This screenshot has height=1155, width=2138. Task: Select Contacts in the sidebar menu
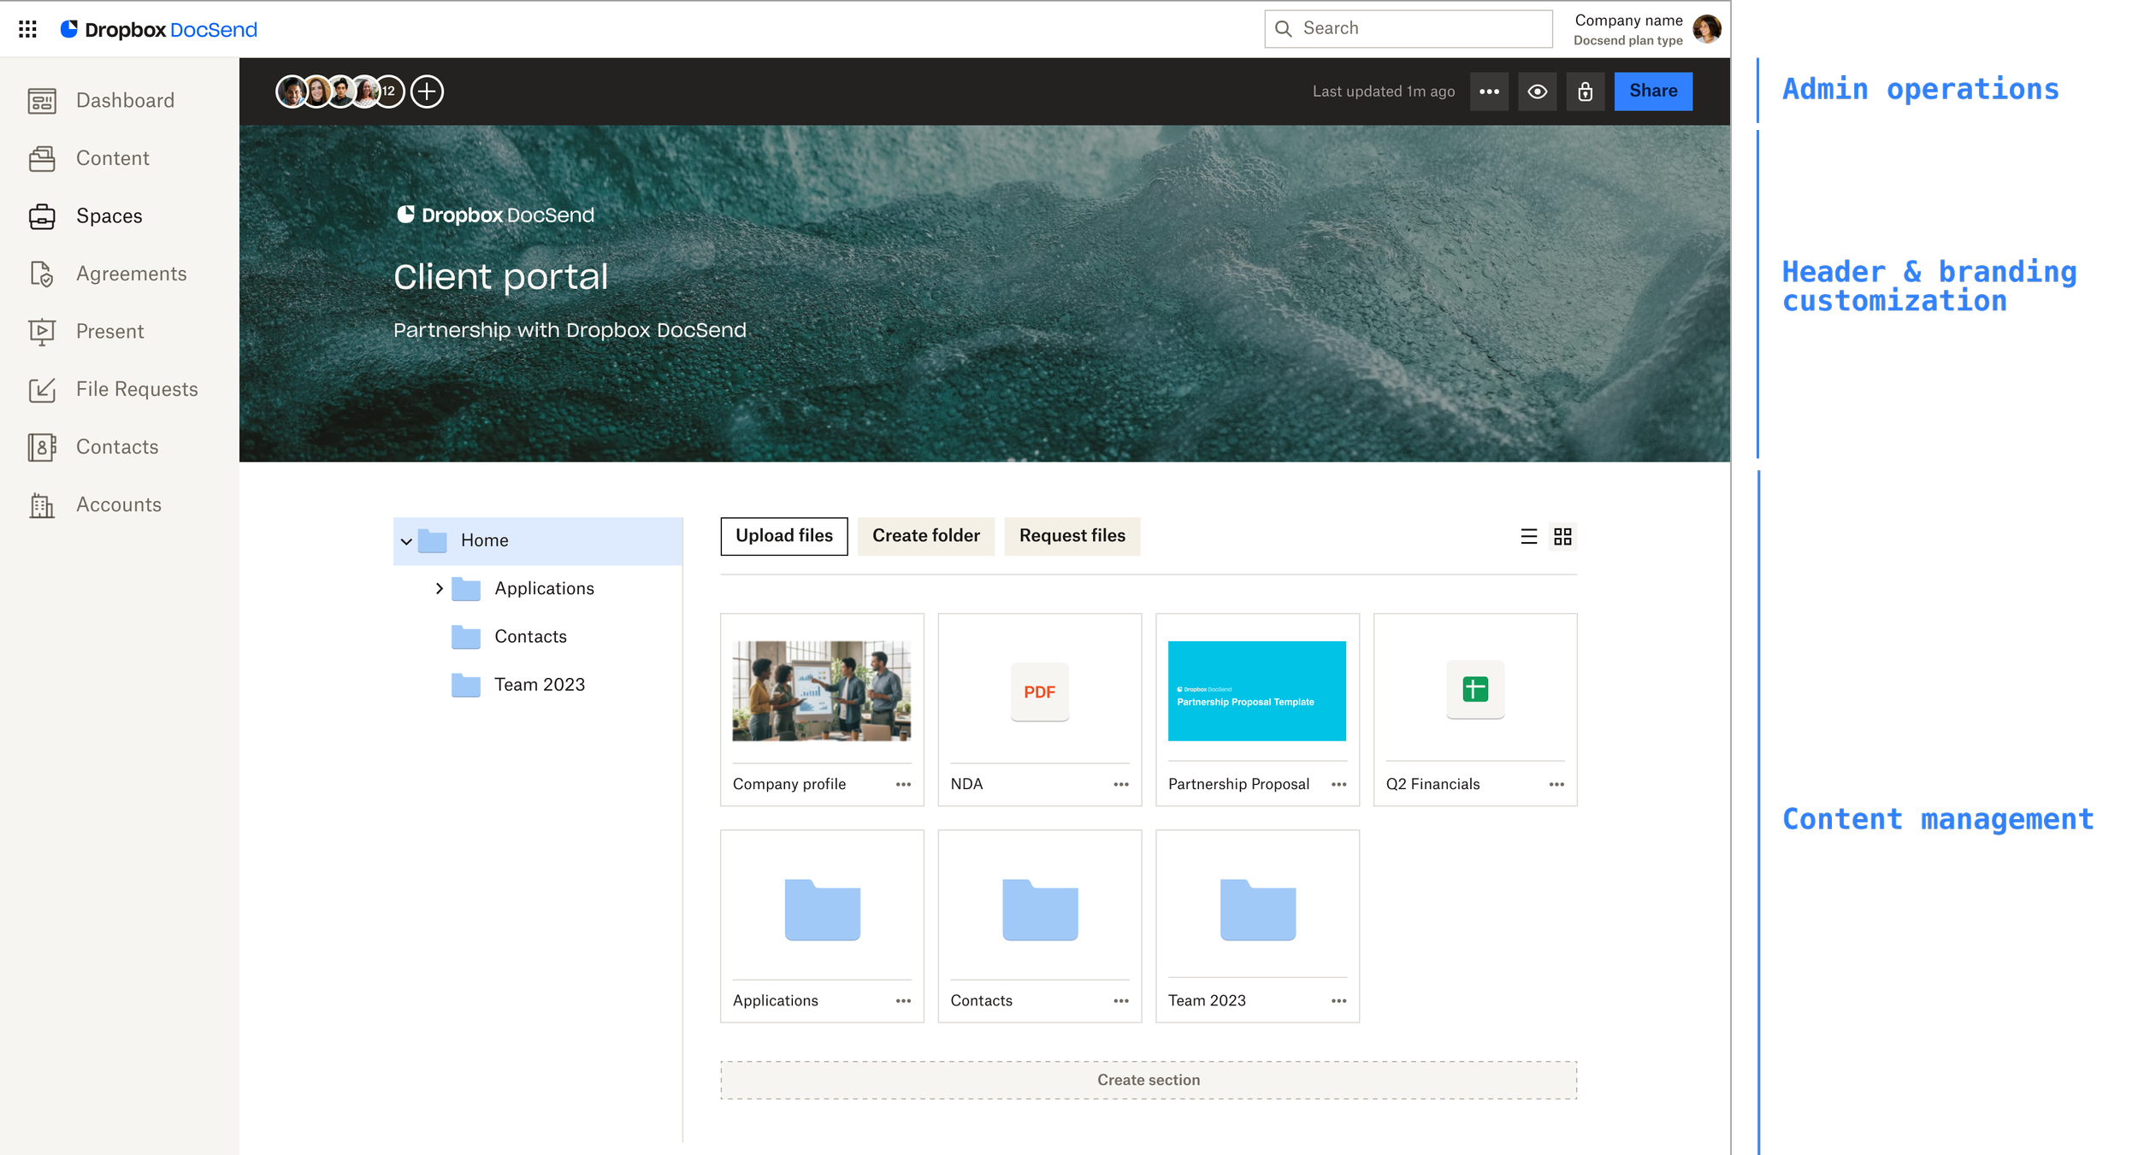[117, 447]
